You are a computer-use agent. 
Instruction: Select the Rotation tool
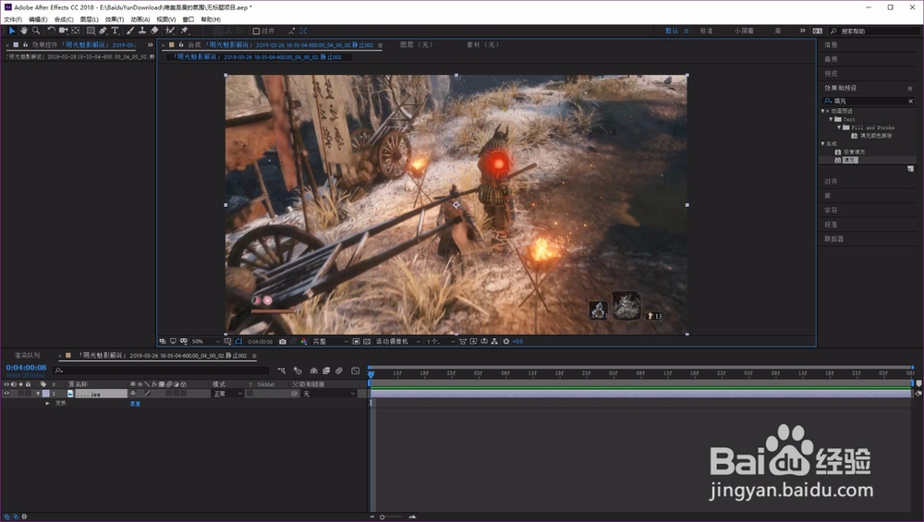51,30
